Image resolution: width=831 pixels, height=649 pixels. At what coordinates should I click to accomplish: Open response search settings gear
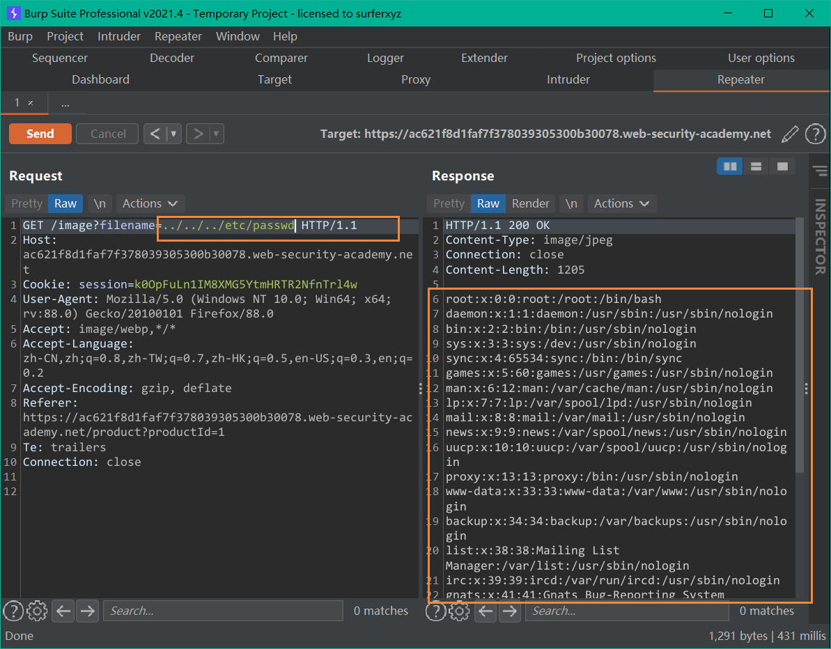pyautogui.click(x=459, y=611)
